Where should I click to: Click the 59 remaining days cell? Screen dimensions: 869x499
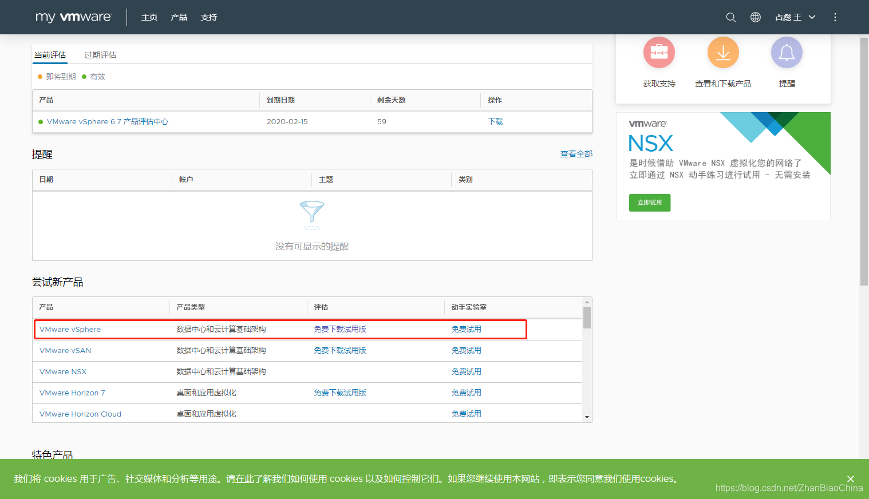(x=382, y=121)
